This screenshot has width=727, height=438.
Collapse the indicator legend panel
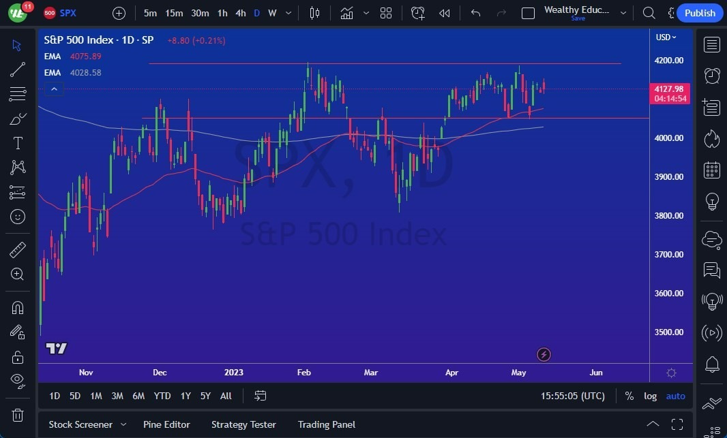coord(54,89)
